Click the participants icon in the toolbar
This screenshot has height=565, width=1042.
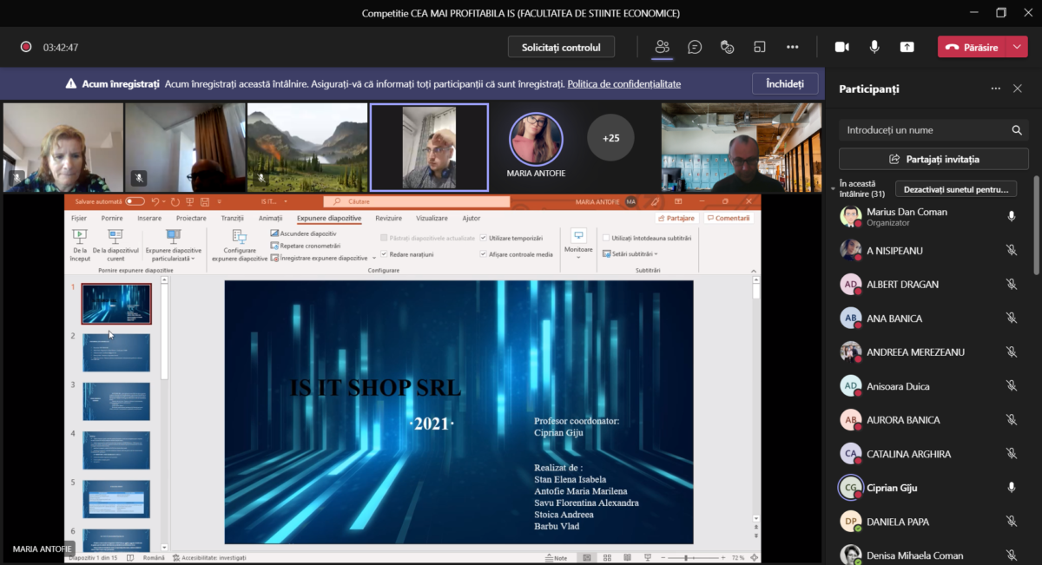(663, 47)
